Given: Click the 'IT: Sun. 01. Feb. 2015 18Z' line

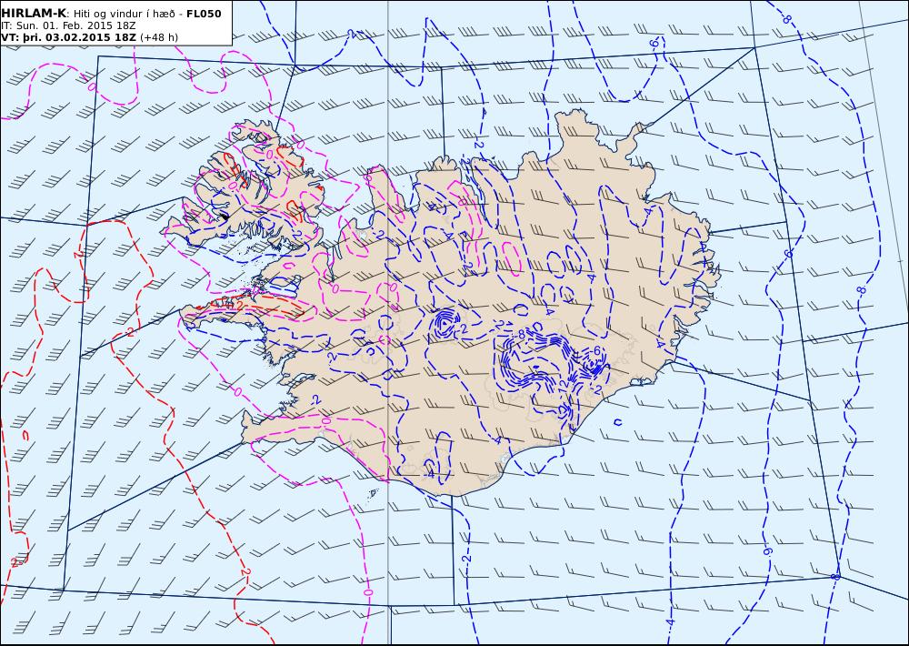Looking at the screenshot, I should (68, 25).
